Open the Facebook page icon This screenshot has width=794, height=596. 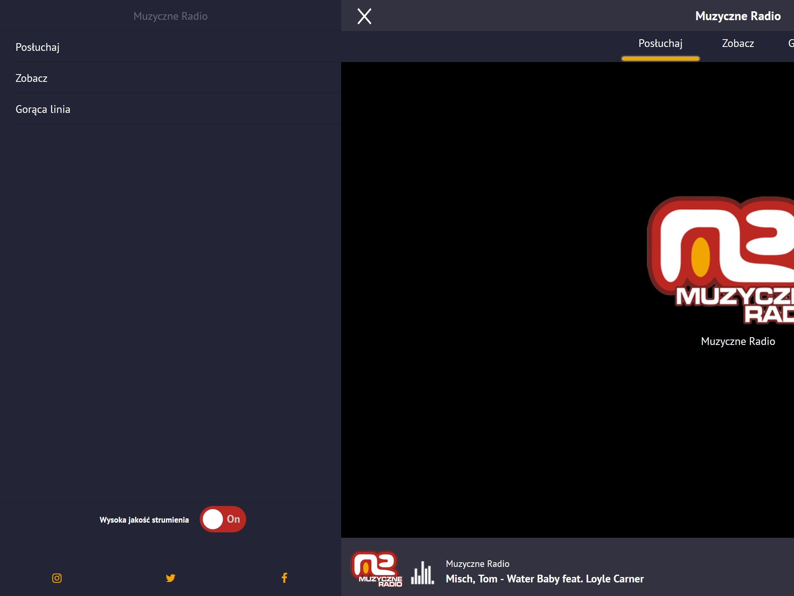(x=284, y=578)
